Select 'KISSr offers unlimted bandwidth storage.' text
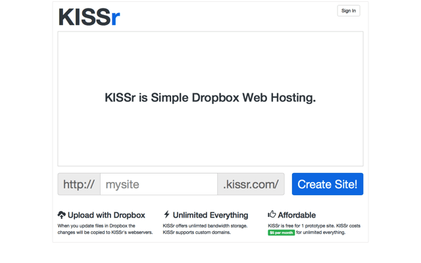421x263 pixels. point(205,226)
